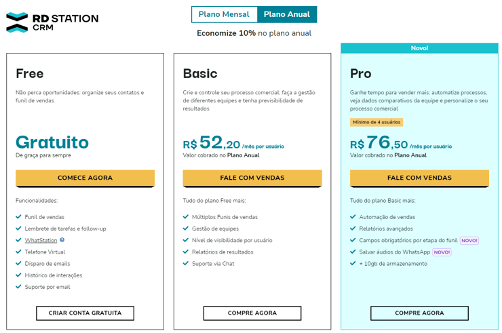Click the Pro plan title
Image resolution: width=502 pixels, height=333 pixels.
(361, 74)
